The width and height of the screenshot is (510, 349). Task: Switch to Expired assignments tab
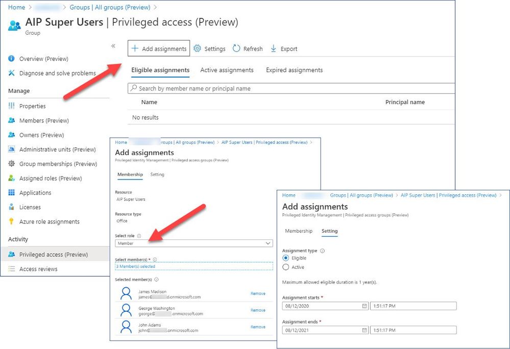295,70
